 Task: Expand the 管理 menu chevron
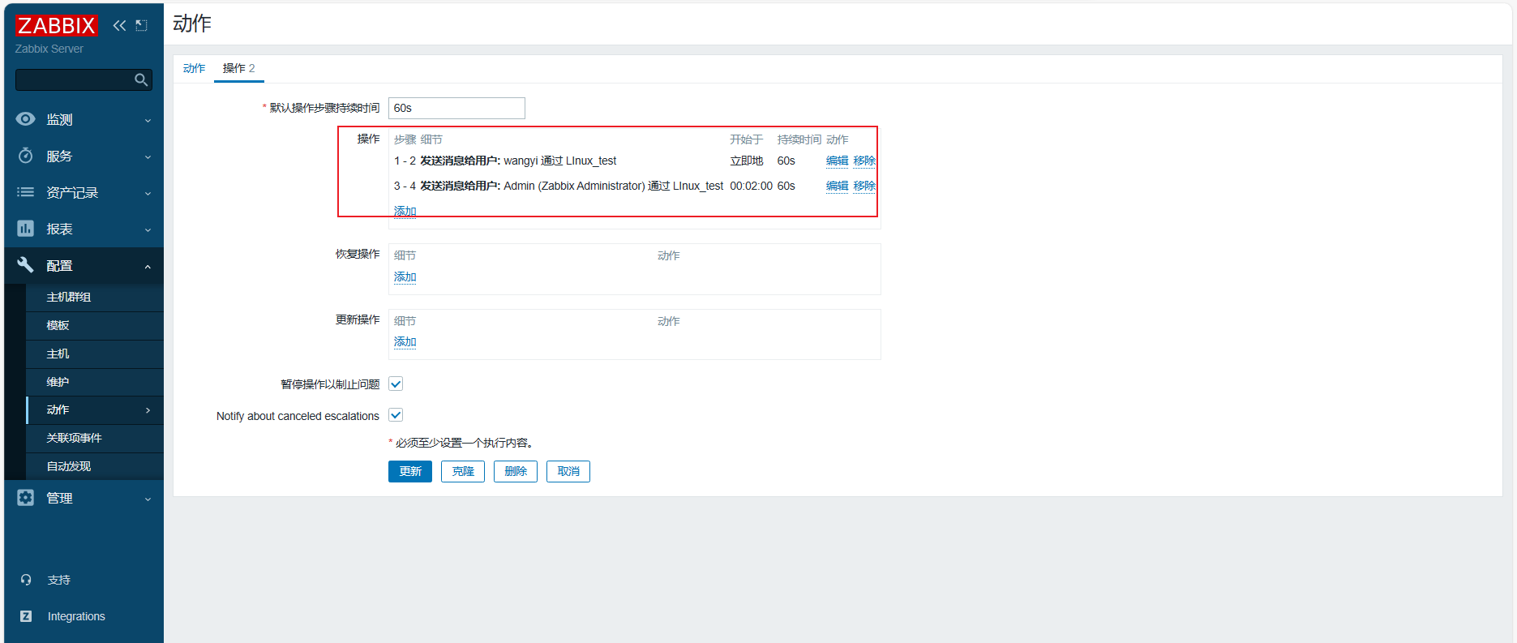click(x=148, y=499)
